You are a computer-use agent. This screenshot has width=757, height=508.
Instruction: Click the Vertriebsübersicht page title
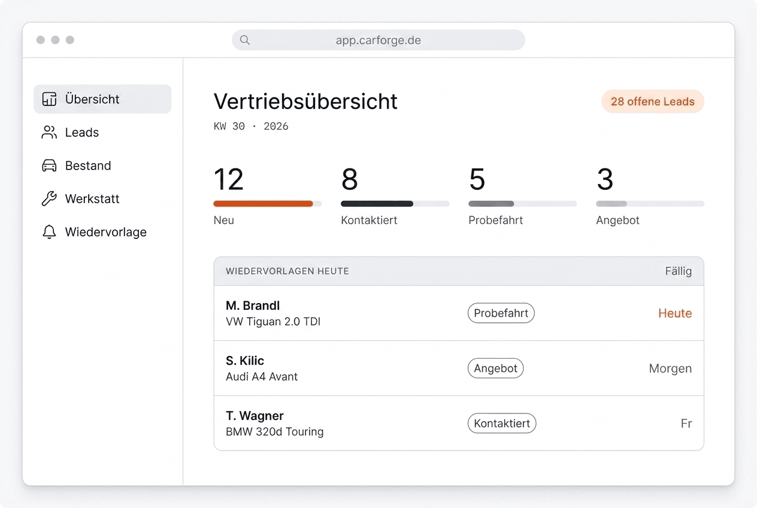(x=305, y=101)
